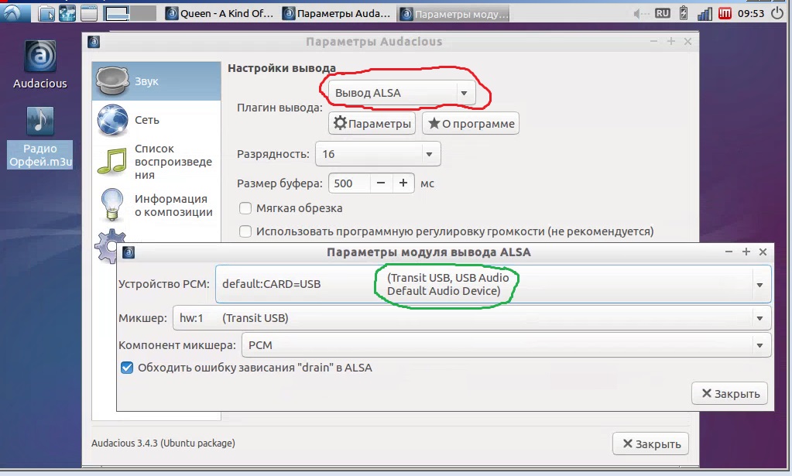792x476 pixels.
Task: Select the Сеть category in sidebar
Action: [156, 120]
